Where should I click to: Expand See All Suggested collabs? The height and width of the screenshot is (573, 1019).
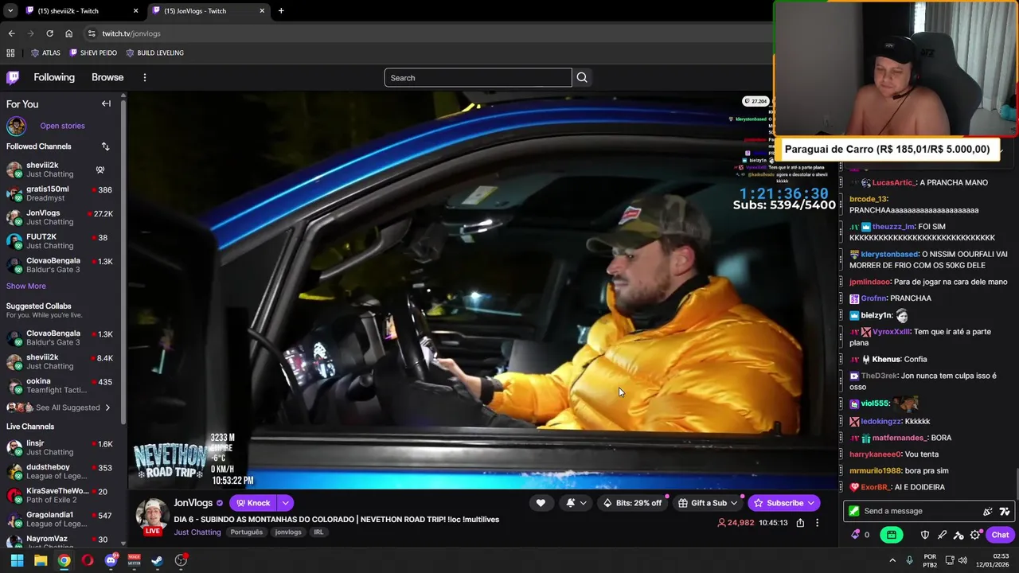pyautogui.click(x=60, y=407)
